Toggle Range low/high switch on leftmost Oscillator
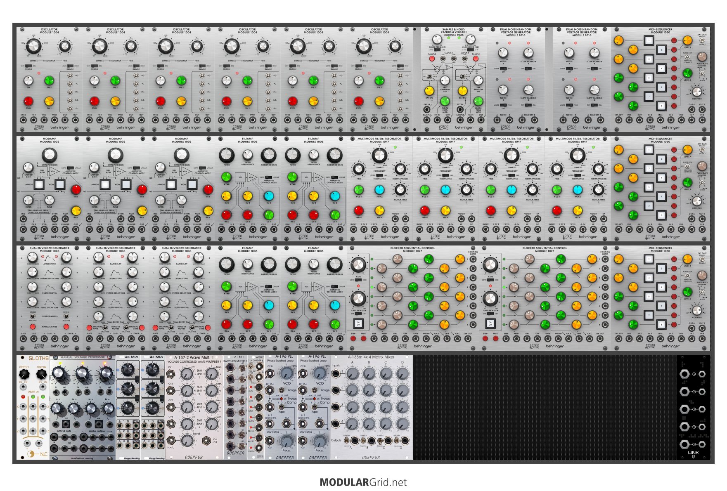This screenshot has height=491, width=727. (70, 66)
